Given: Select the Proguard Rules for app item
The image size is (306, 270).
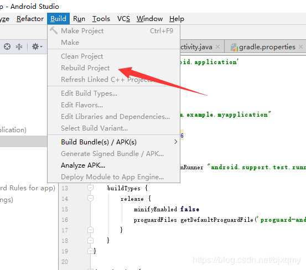Looking at the screenshot, I should coord(28,188).
